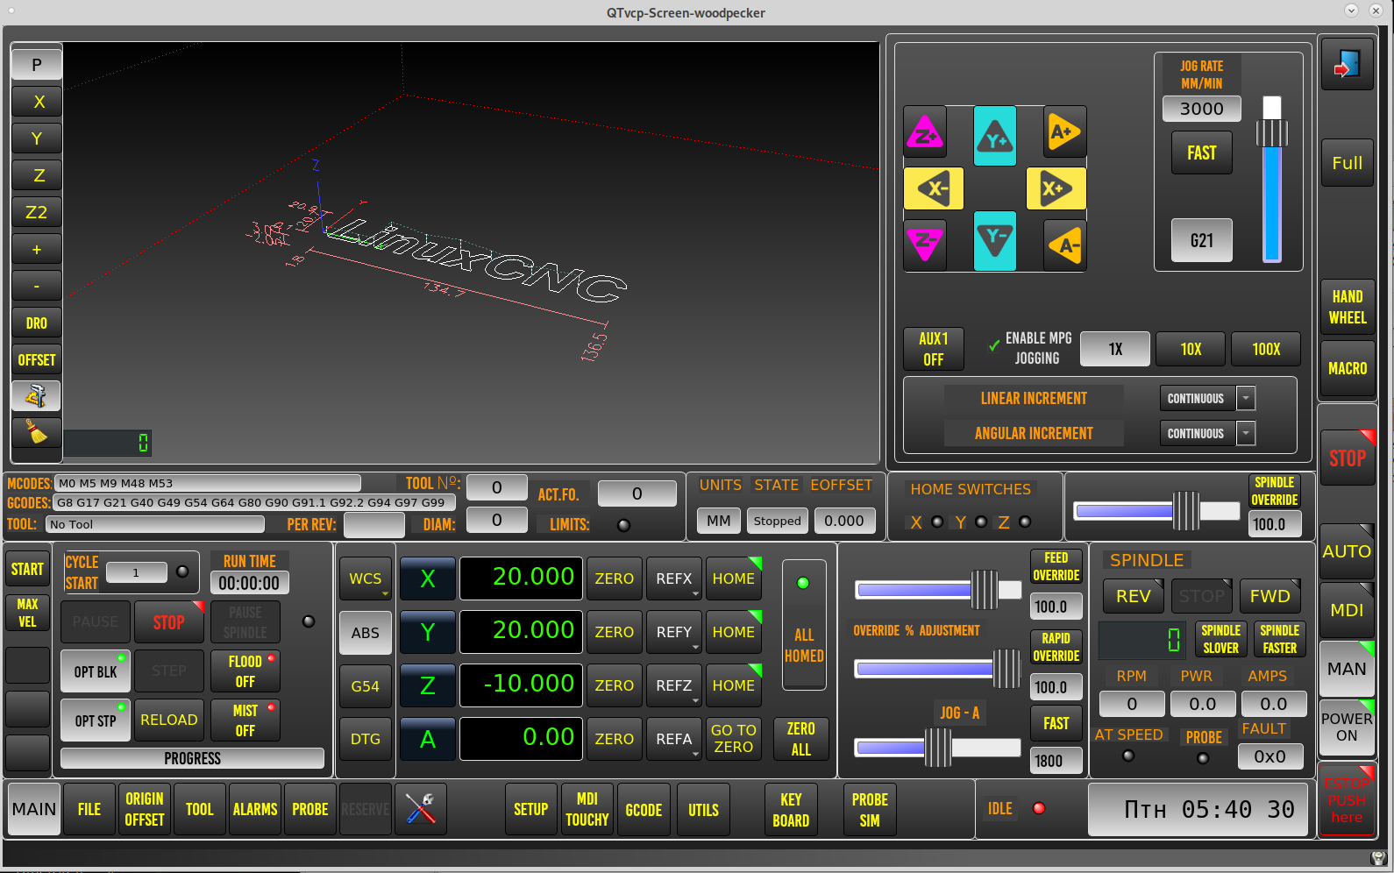The height and width of the screenshot is (873, 1394).
Task: Click the bulb icon in bottom-right corner
Action: click(1377, 857)
